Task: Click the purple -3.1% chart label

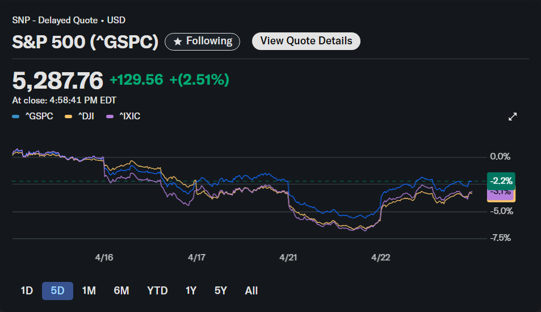Action: pos(501,194)
